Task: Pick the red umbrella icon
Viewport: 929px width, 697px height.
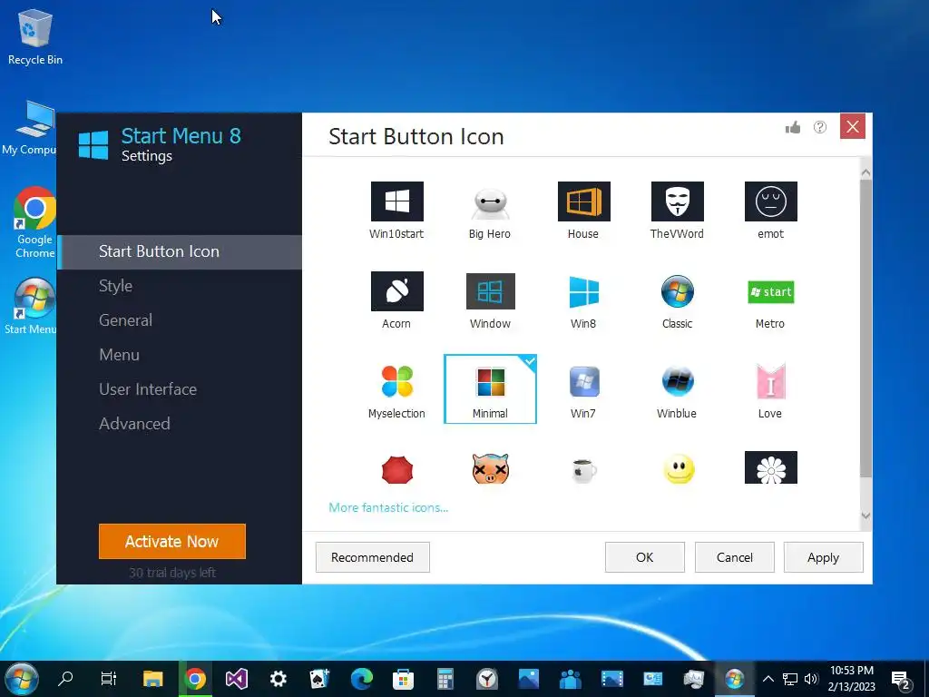Action: (397, 469)
